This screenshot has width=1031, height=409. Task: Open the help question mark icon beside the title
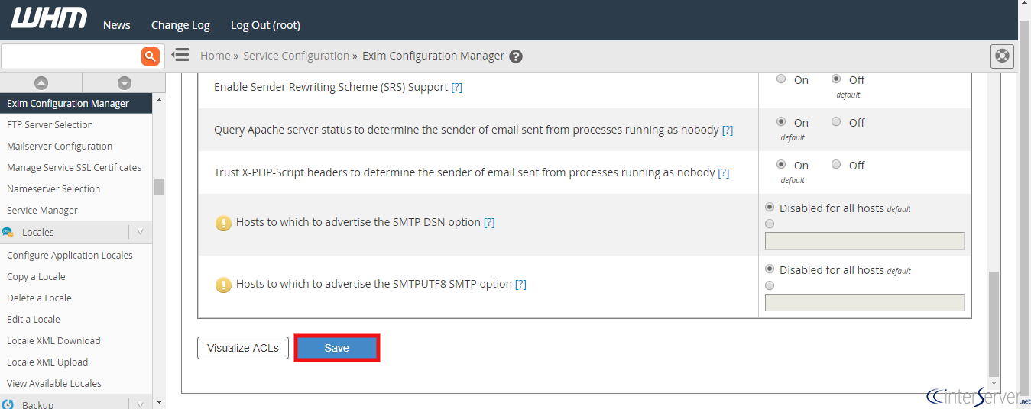516,56
